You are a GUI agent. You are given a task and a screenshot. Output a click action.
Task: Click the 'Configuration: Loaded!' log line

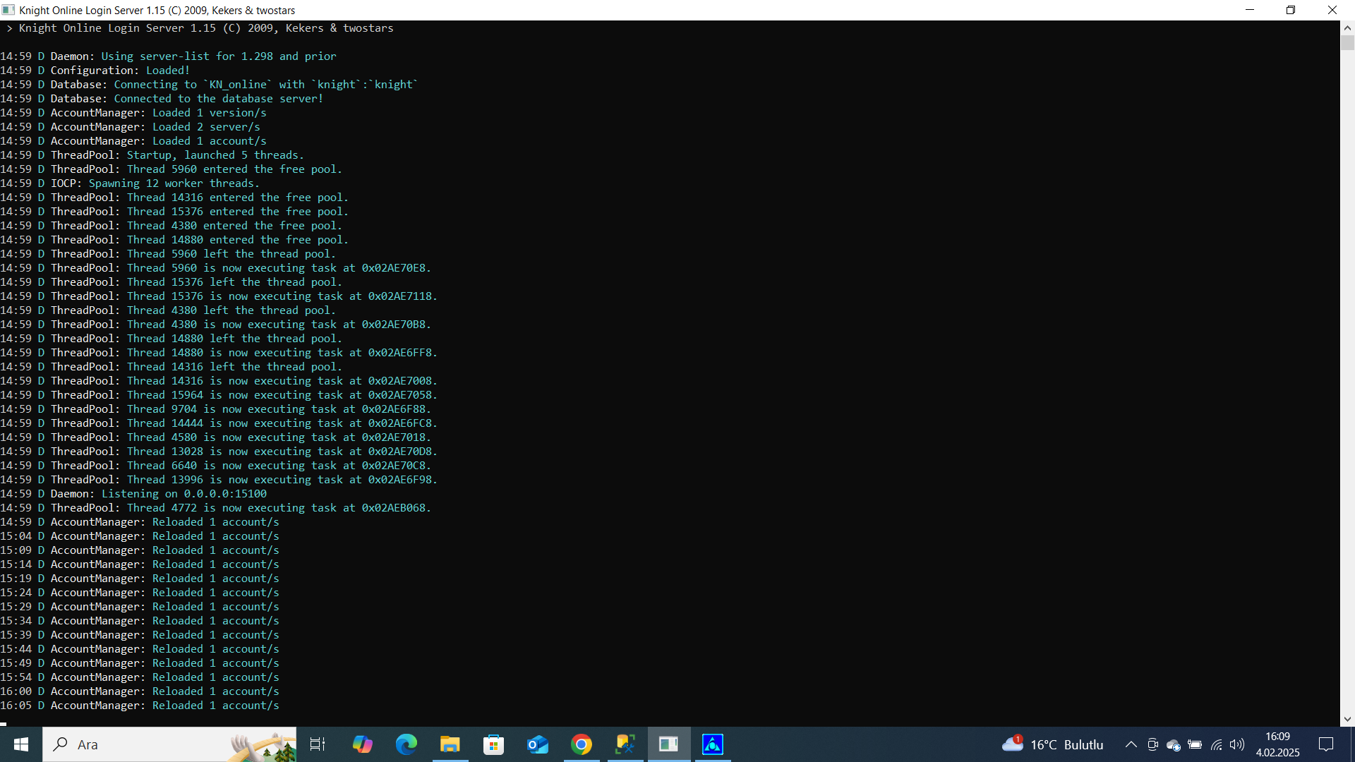coord(95,71)
